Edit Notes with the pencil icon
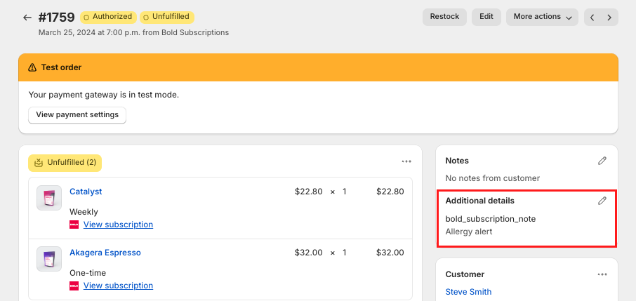636x301 pixels. [x=602, y=161]
